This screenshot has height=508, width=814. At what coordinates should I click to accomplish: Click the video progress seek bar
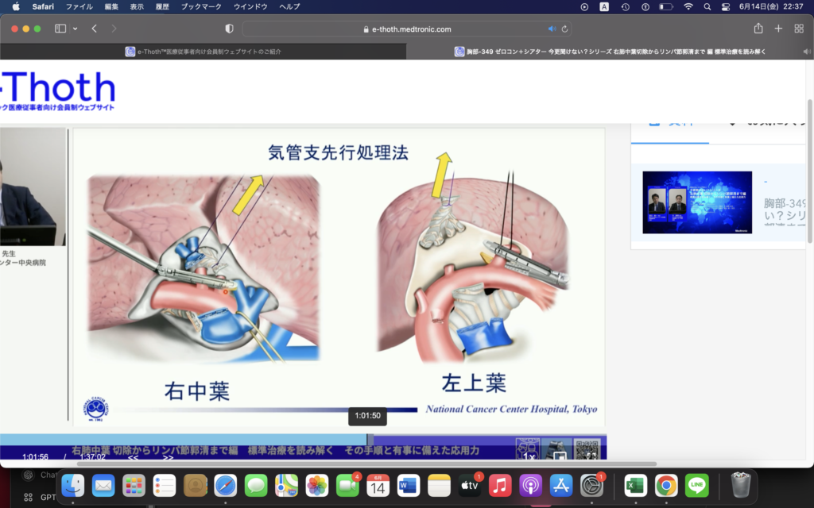[238, 439]
